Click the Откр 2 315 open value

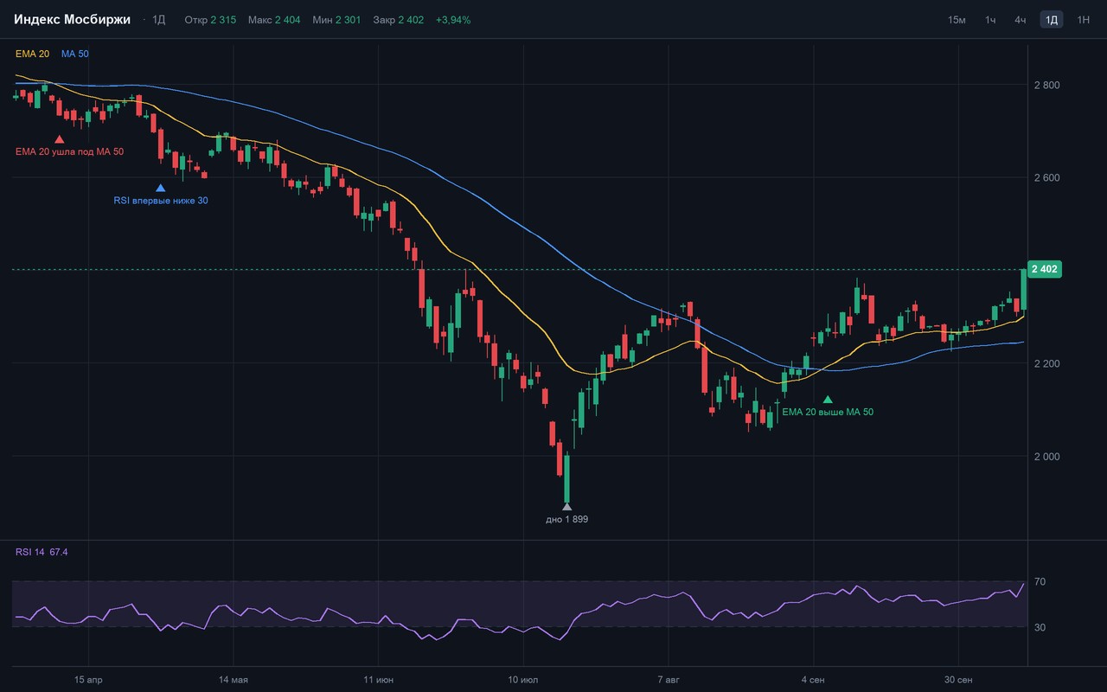tap(210, 20)
